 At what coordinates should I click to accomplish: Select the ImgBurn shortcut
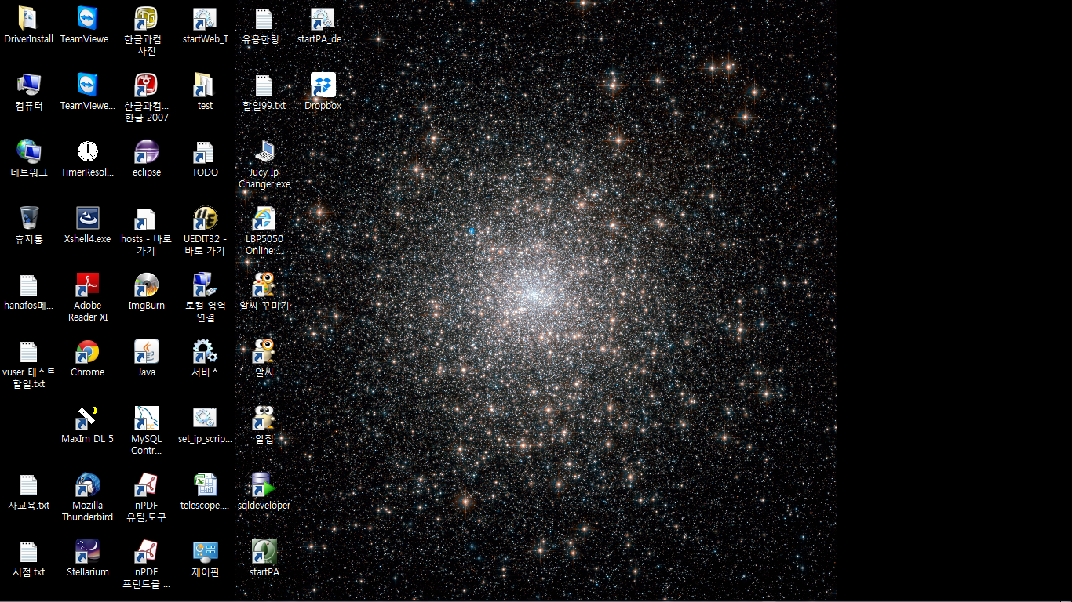click(147, 285)
